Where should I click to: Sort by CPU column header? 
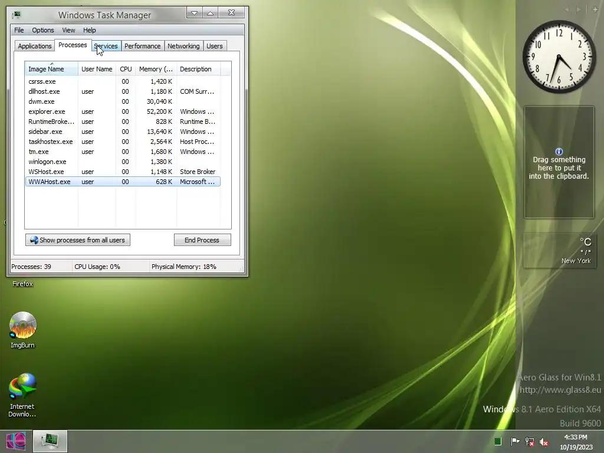pyautogui.click(x=126, y=69)
